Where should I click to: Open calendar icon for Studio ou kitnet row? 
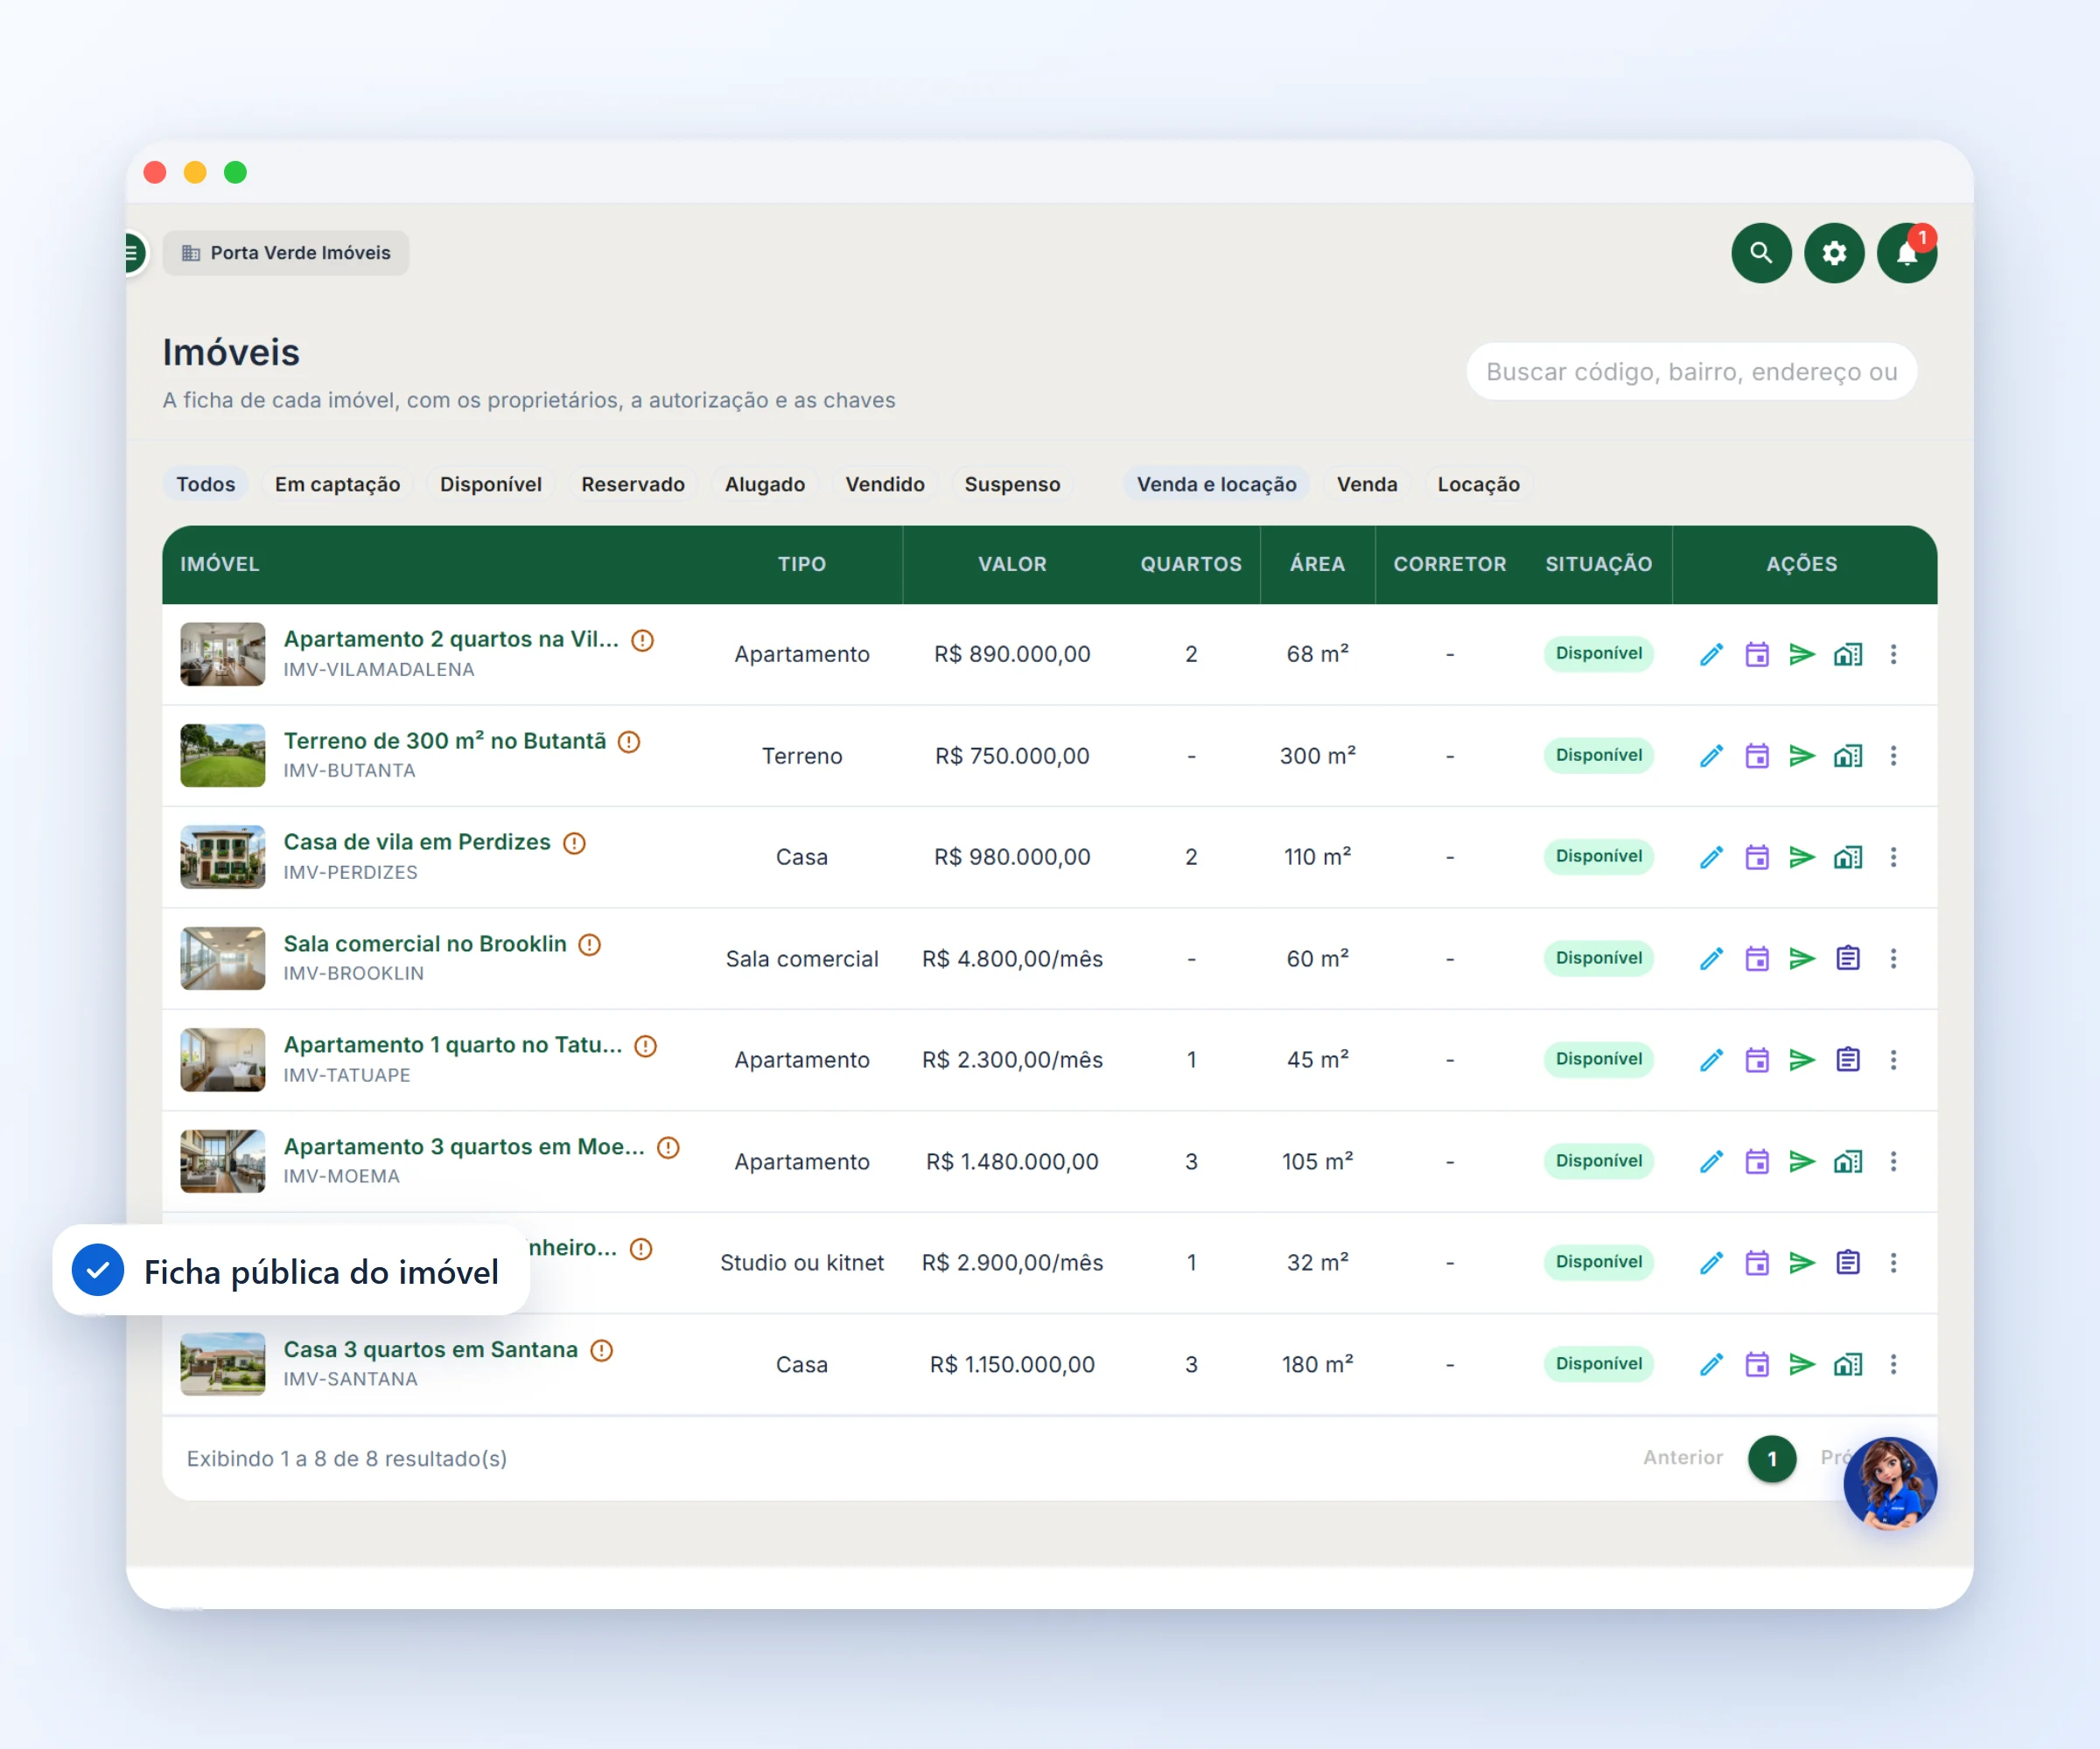pyautogui.click(x=1756, y=1262)
